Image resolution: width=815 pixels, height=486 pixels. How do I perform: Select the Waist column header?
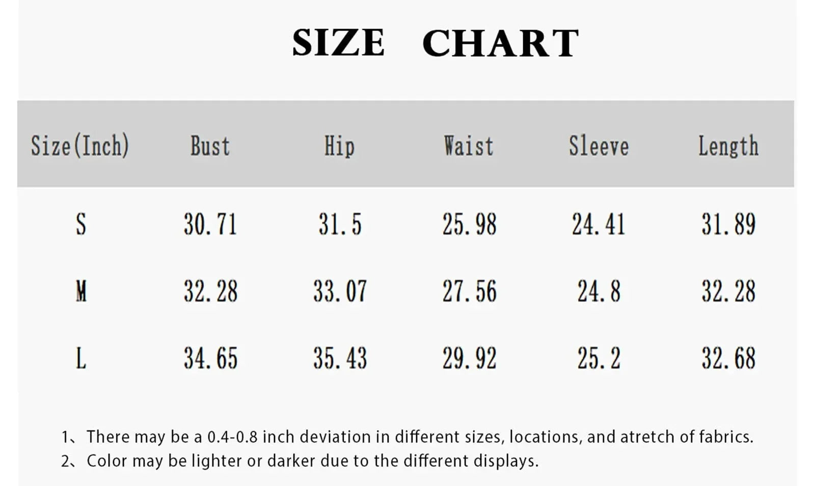point(469,146)
